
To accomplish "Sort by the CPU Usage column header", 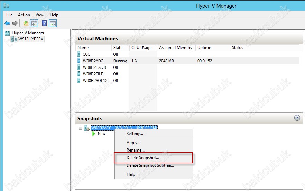I will click(143, 48).
